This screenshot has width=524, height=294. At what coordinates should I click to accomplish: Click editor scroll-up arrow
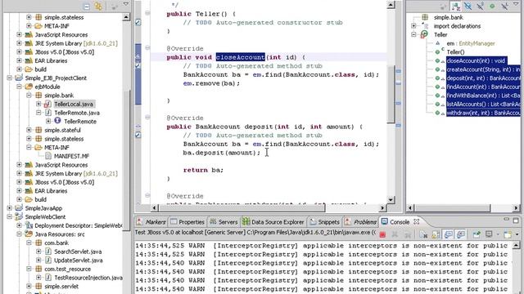click(x=391, y=5)
